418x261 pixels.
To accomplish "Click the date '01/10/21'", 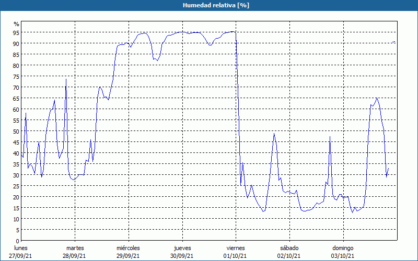I will click(235, 256).
